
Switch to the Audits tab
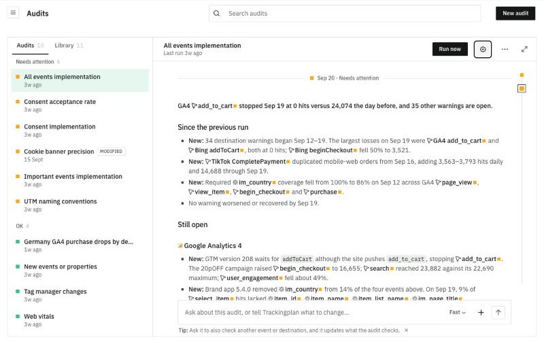click(30, 46)
